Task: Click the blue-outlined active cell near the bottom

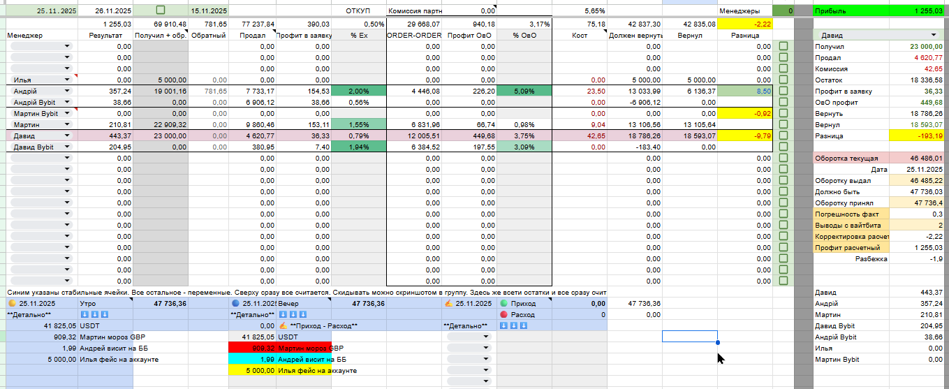Action: point(690,337)
